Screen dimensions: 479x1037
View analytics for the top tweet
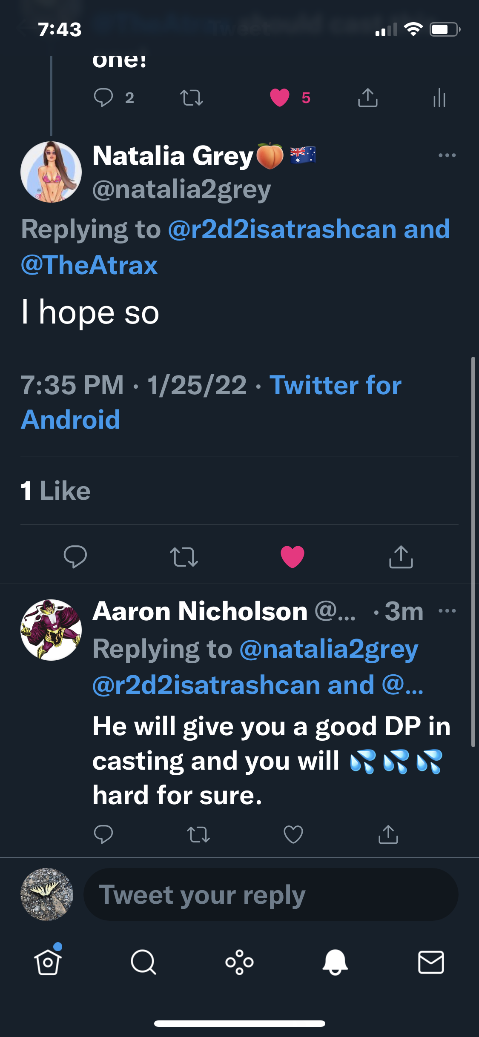[x=439, y=98]
